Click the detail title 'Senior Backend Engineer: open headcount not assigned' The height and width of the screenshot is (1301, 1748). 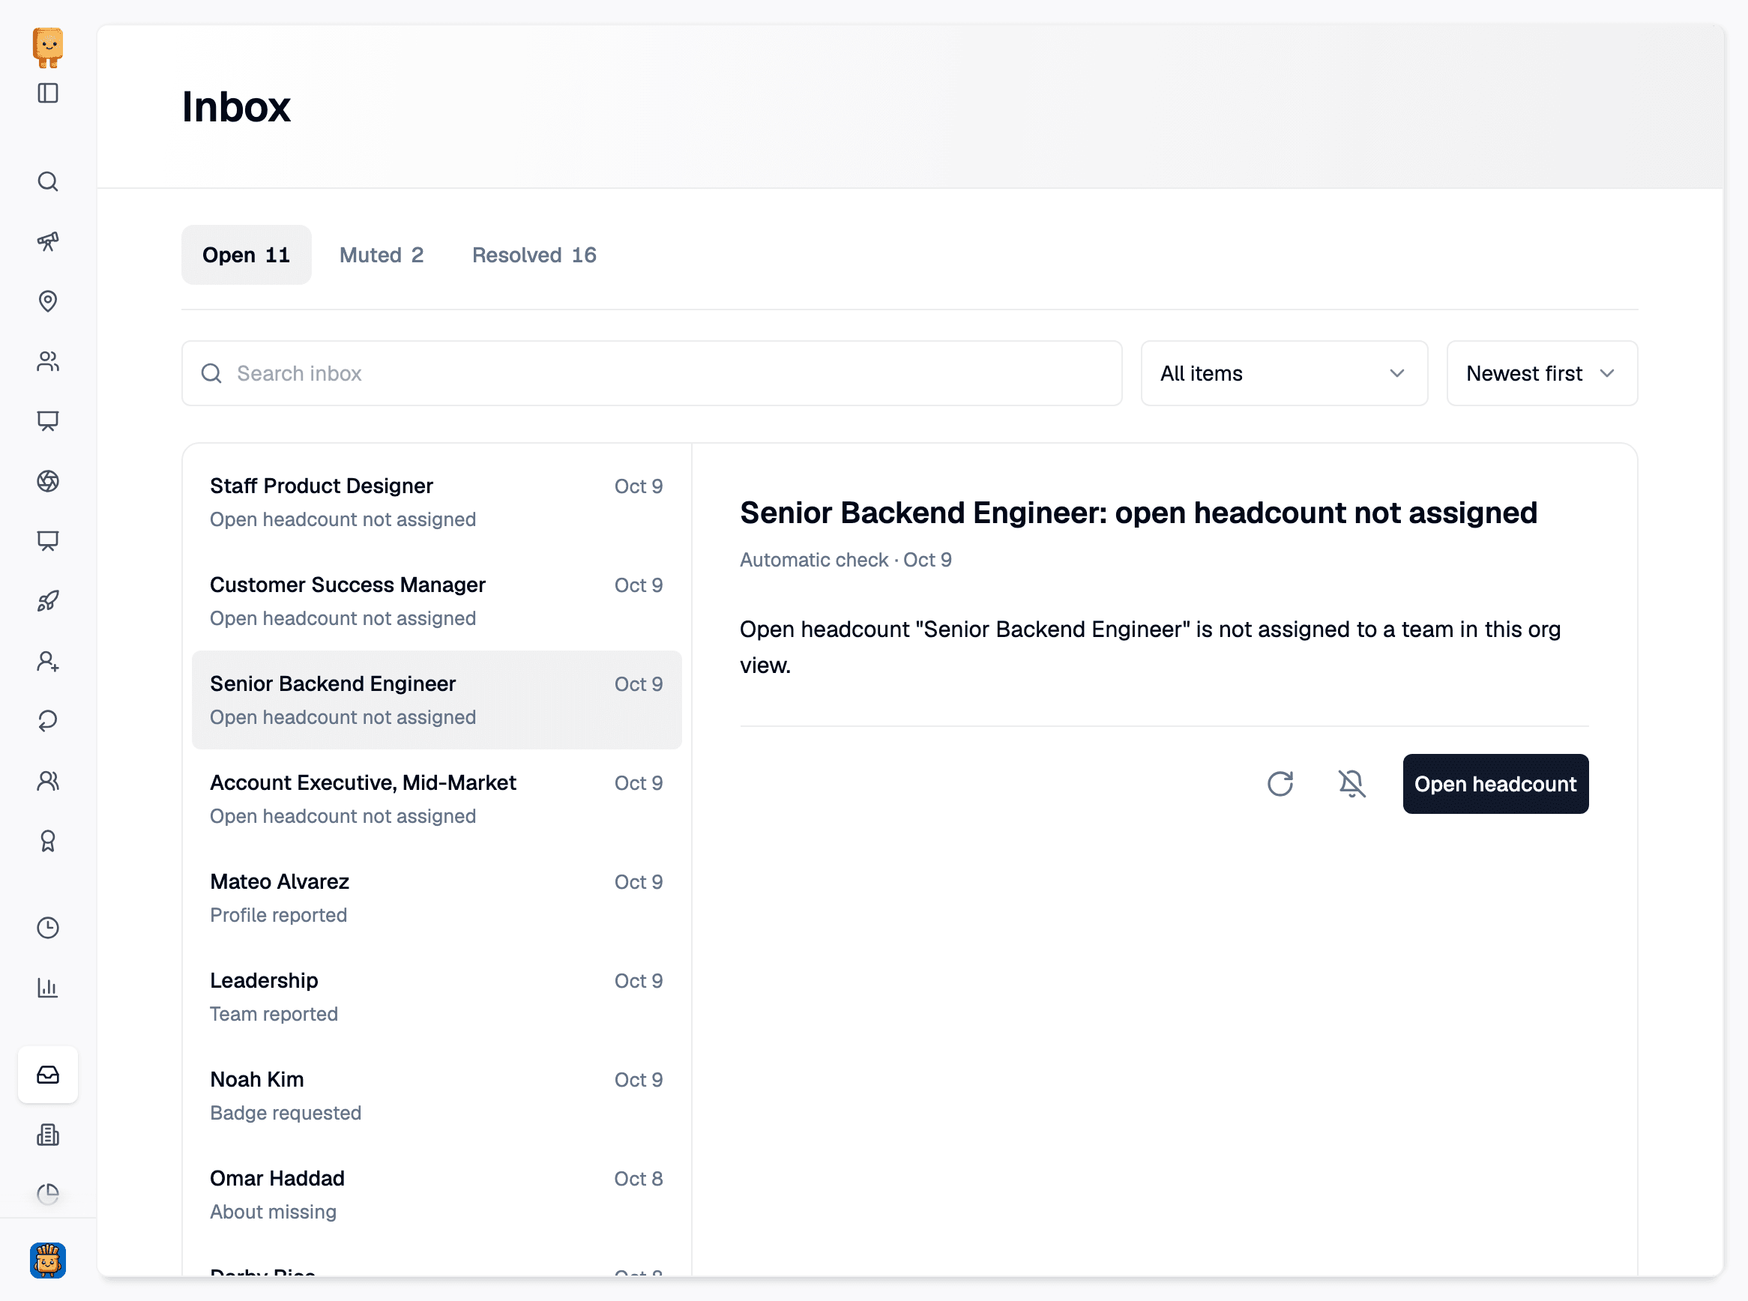coord(1139,513)
